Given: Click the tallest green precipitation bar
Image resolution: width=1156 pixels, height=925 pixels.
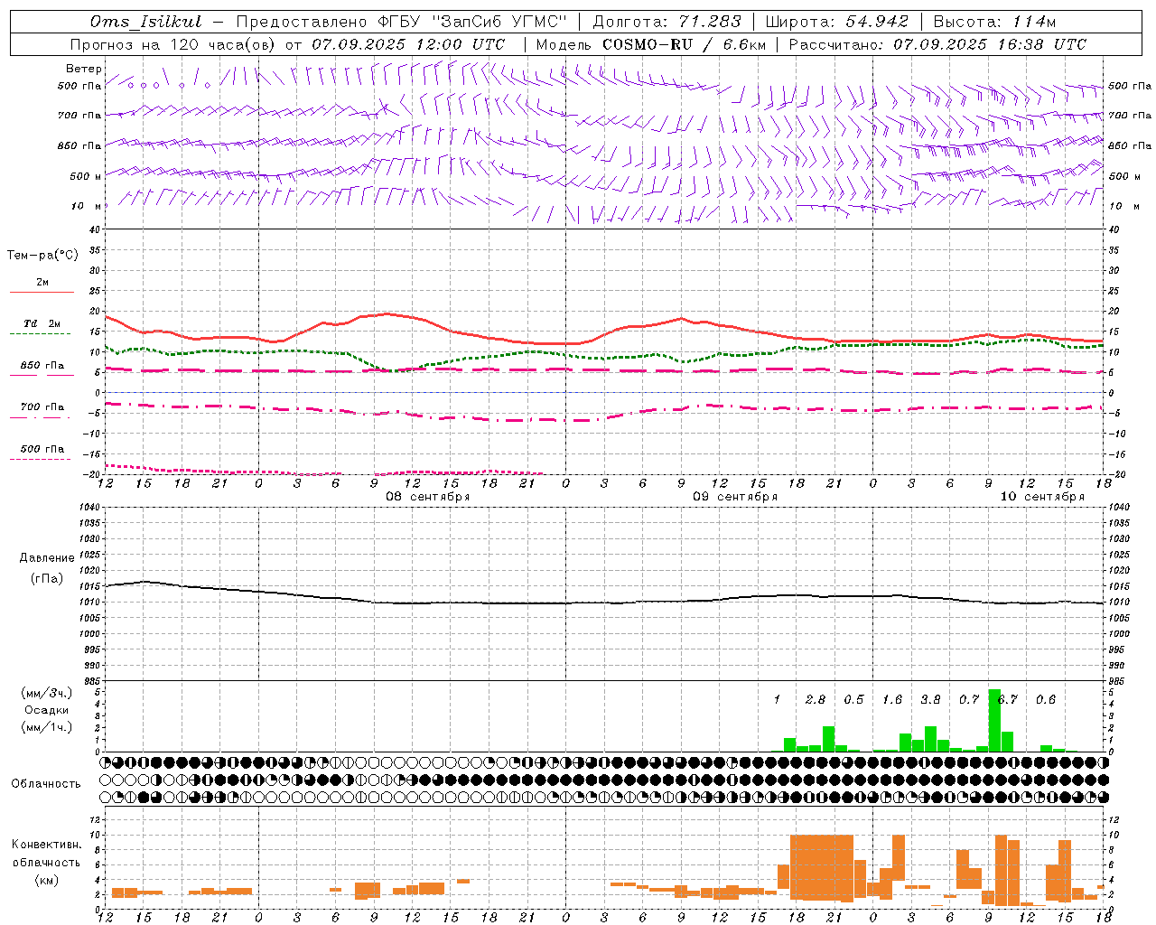Looking at the screenshot, I should tap(994, 720).
